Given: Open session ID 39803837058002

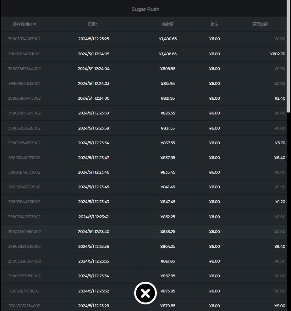Looking at the screenshot, I should pyautogui.click(x=25, y=276).
